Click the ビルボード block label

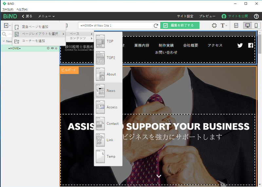(x=69, y=70)
